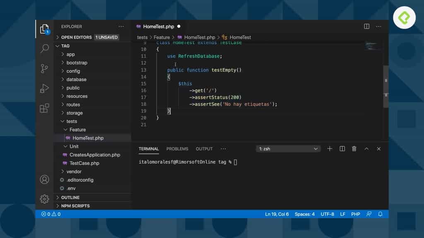Image resolution: width=424 pixels, height=238 pixels.
Task: Collapse the tests folder in Explorer
Action: pyautogui.click(x=72, y=121)
